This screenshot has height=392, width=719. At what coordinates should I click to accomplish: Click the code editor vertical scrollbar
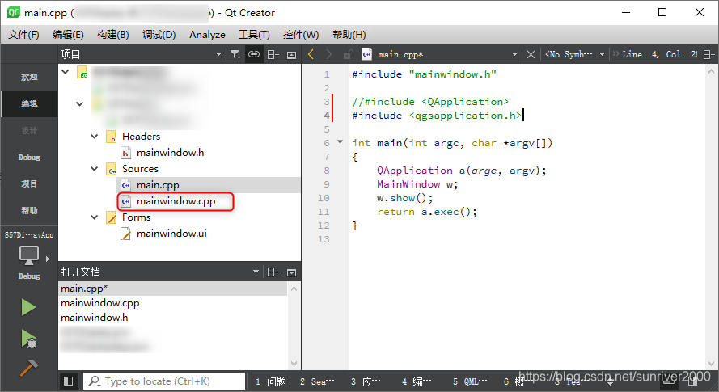(x=711, y=217)
